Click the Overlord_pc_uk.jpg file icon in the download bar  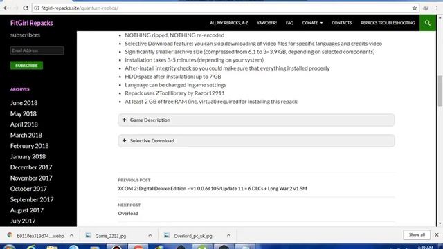point(167,235)
